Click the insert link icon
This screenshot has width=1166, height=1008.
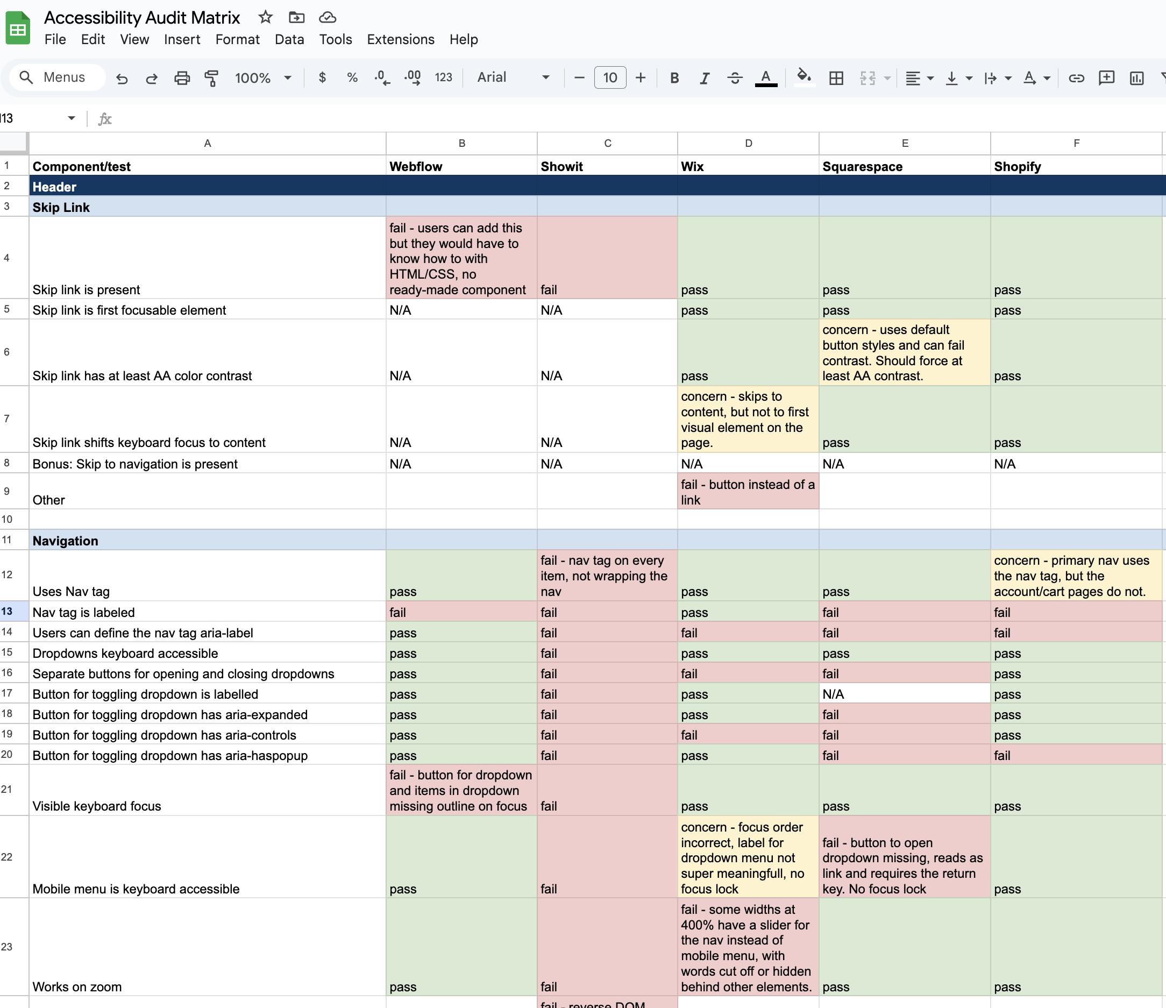(1077, 77)
